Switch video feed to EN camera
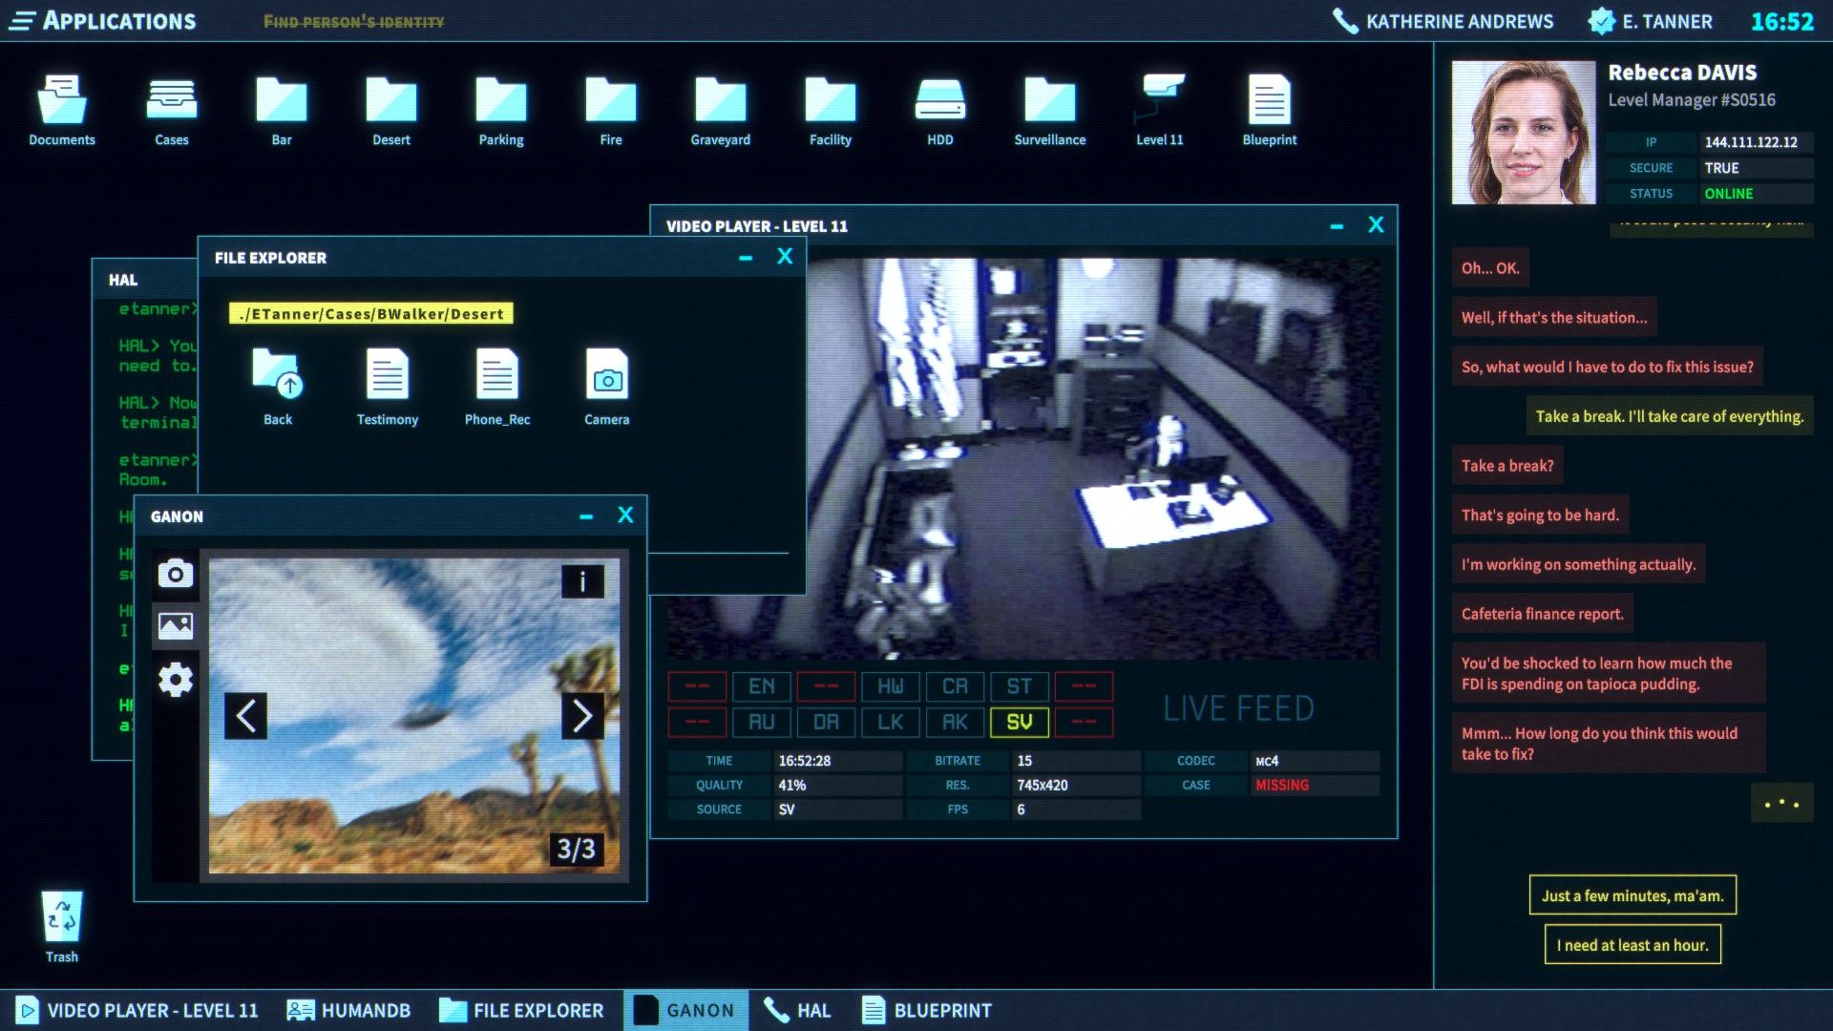The height and width of the screenshot is (1031, 1833). coord(762,686)
